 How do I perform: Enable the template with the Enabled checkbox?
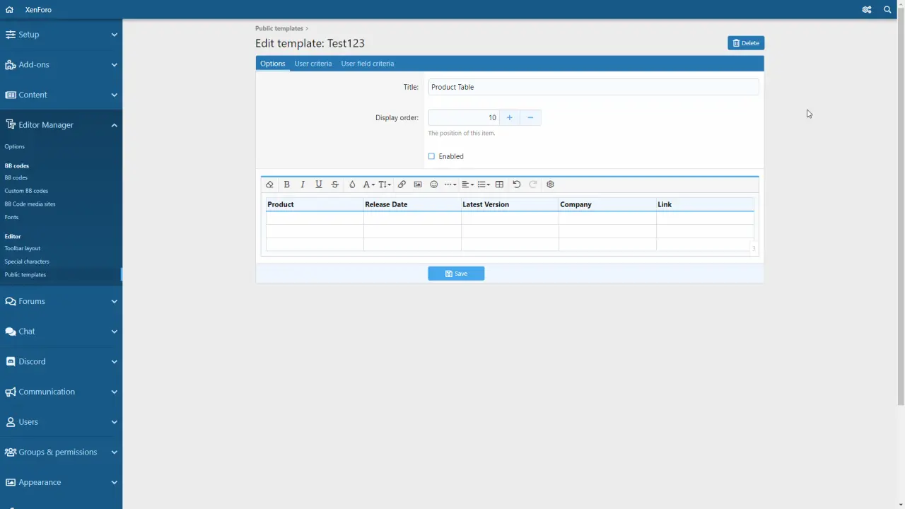tap(432, 156)
